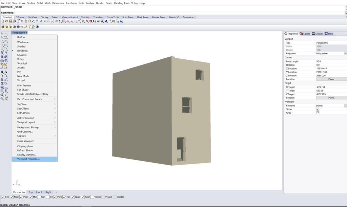The image size is (347, 207).
Task: Select Wireframe display mode in the menu
Action: coord(34,42)
